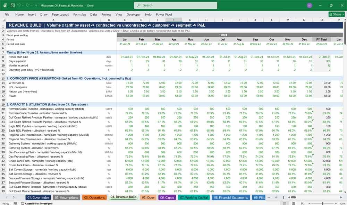Switch to 01. Cover Index sheet
The width and height of the screenshot is (347, 205).
click(x=38, y=197)
